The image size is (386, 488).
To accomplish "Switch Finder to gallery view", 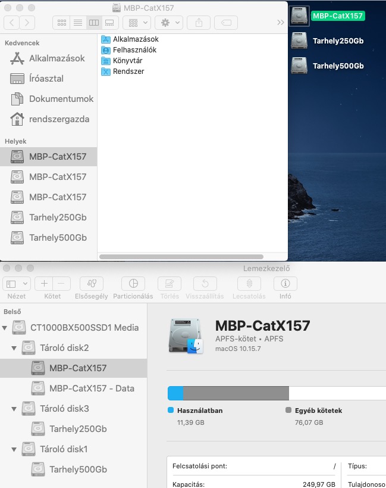I will click(109, 23).
